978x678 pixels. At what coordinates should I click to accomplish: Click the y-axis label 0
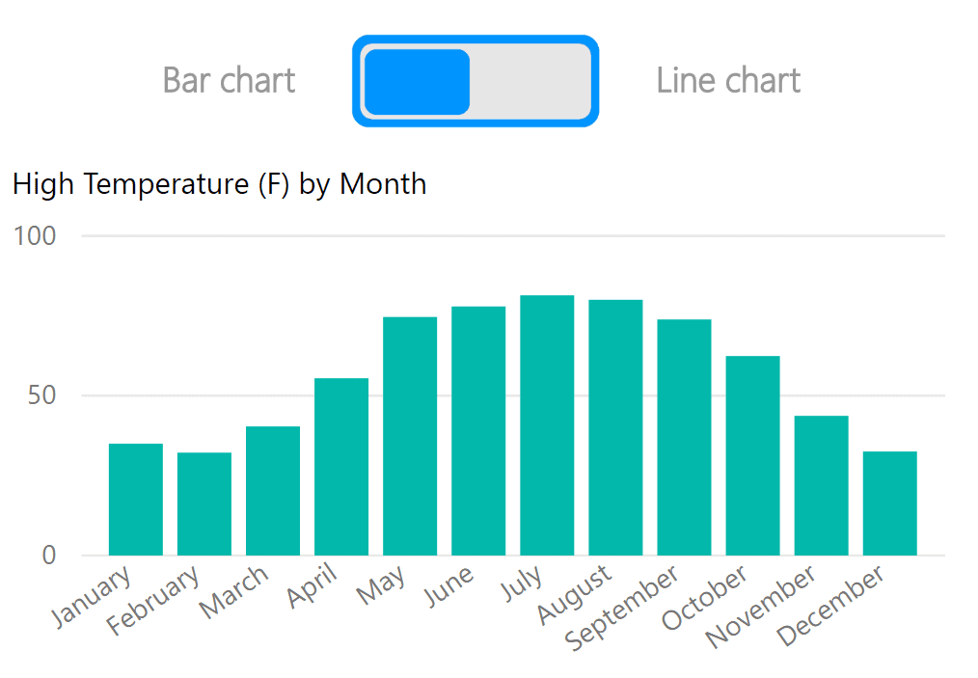point(49,555)
